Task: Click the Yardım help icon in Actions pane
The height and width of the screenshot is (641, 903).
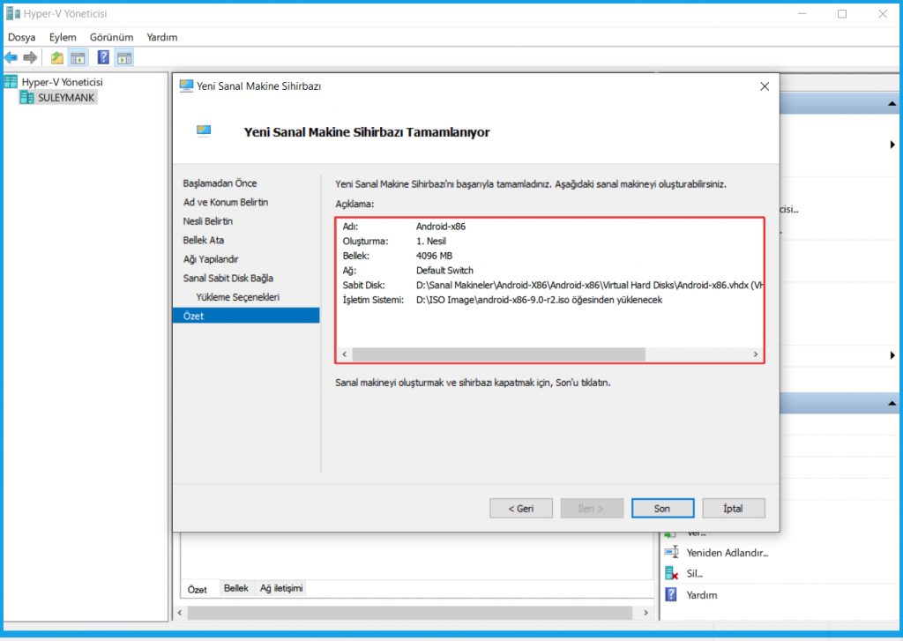Action: tap(671, 594)
